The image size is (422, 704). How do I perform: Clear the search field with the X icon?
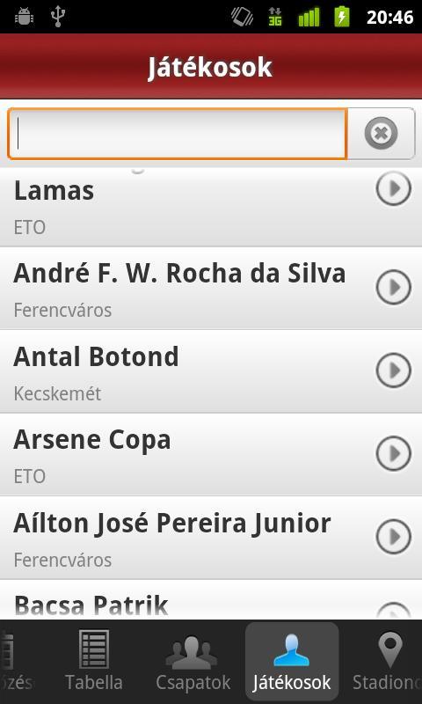382,134
